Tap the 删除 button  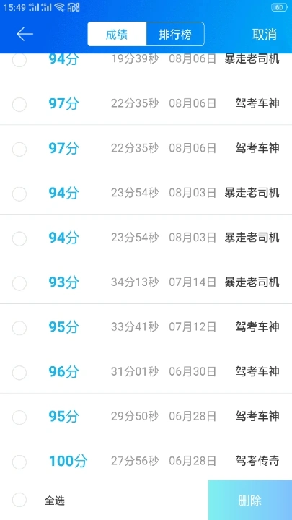tap(250, 500)
